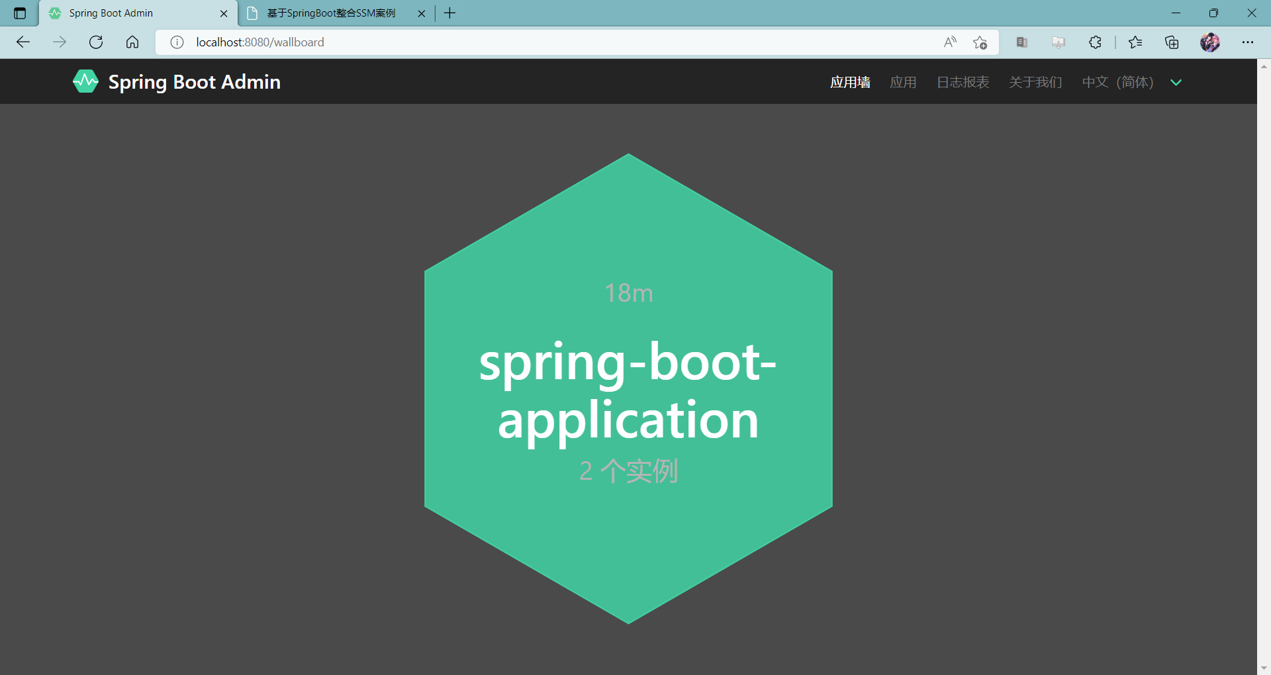Restore down the browser window

(x=1213, y=13)
